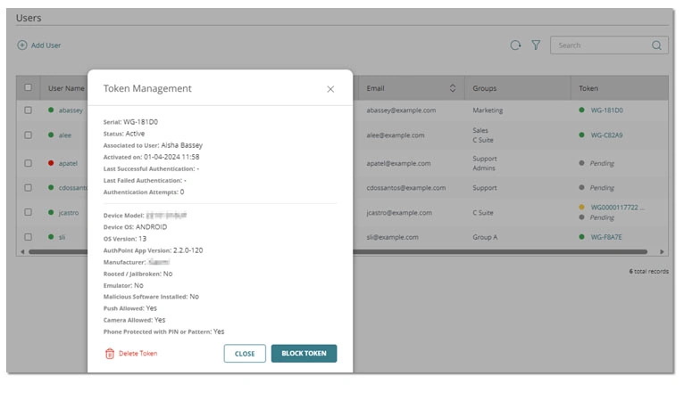Click Device OS ANDROID value
Viewport: 684px width, 401px height.
pyautogui.click(x=151, y=227)
